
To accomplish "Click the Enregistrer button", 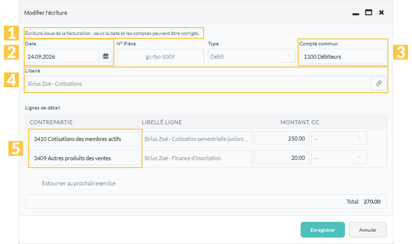I will [x=323, y=230].
